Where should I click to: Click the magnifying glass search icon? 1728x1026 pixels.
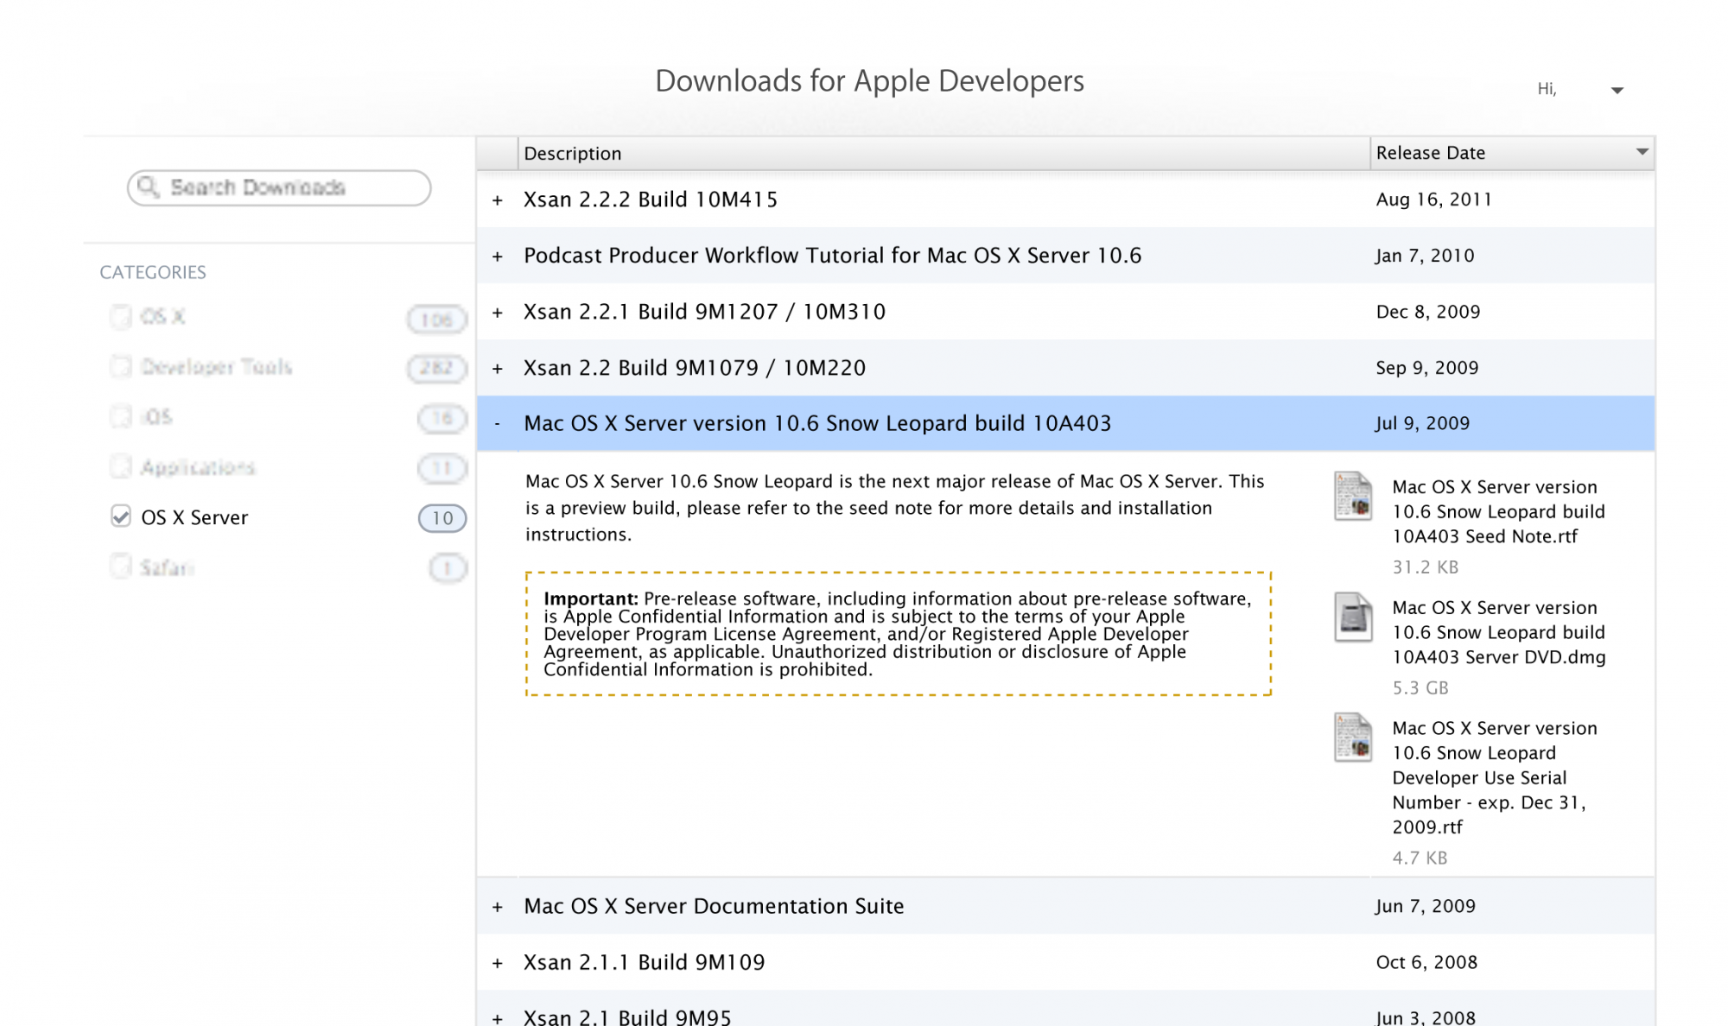tap(149, 187)
